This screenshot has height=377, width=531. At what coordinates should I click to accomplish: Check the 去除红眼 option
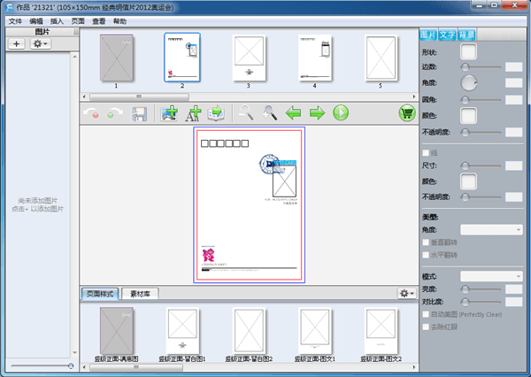[x=427, y=327]
